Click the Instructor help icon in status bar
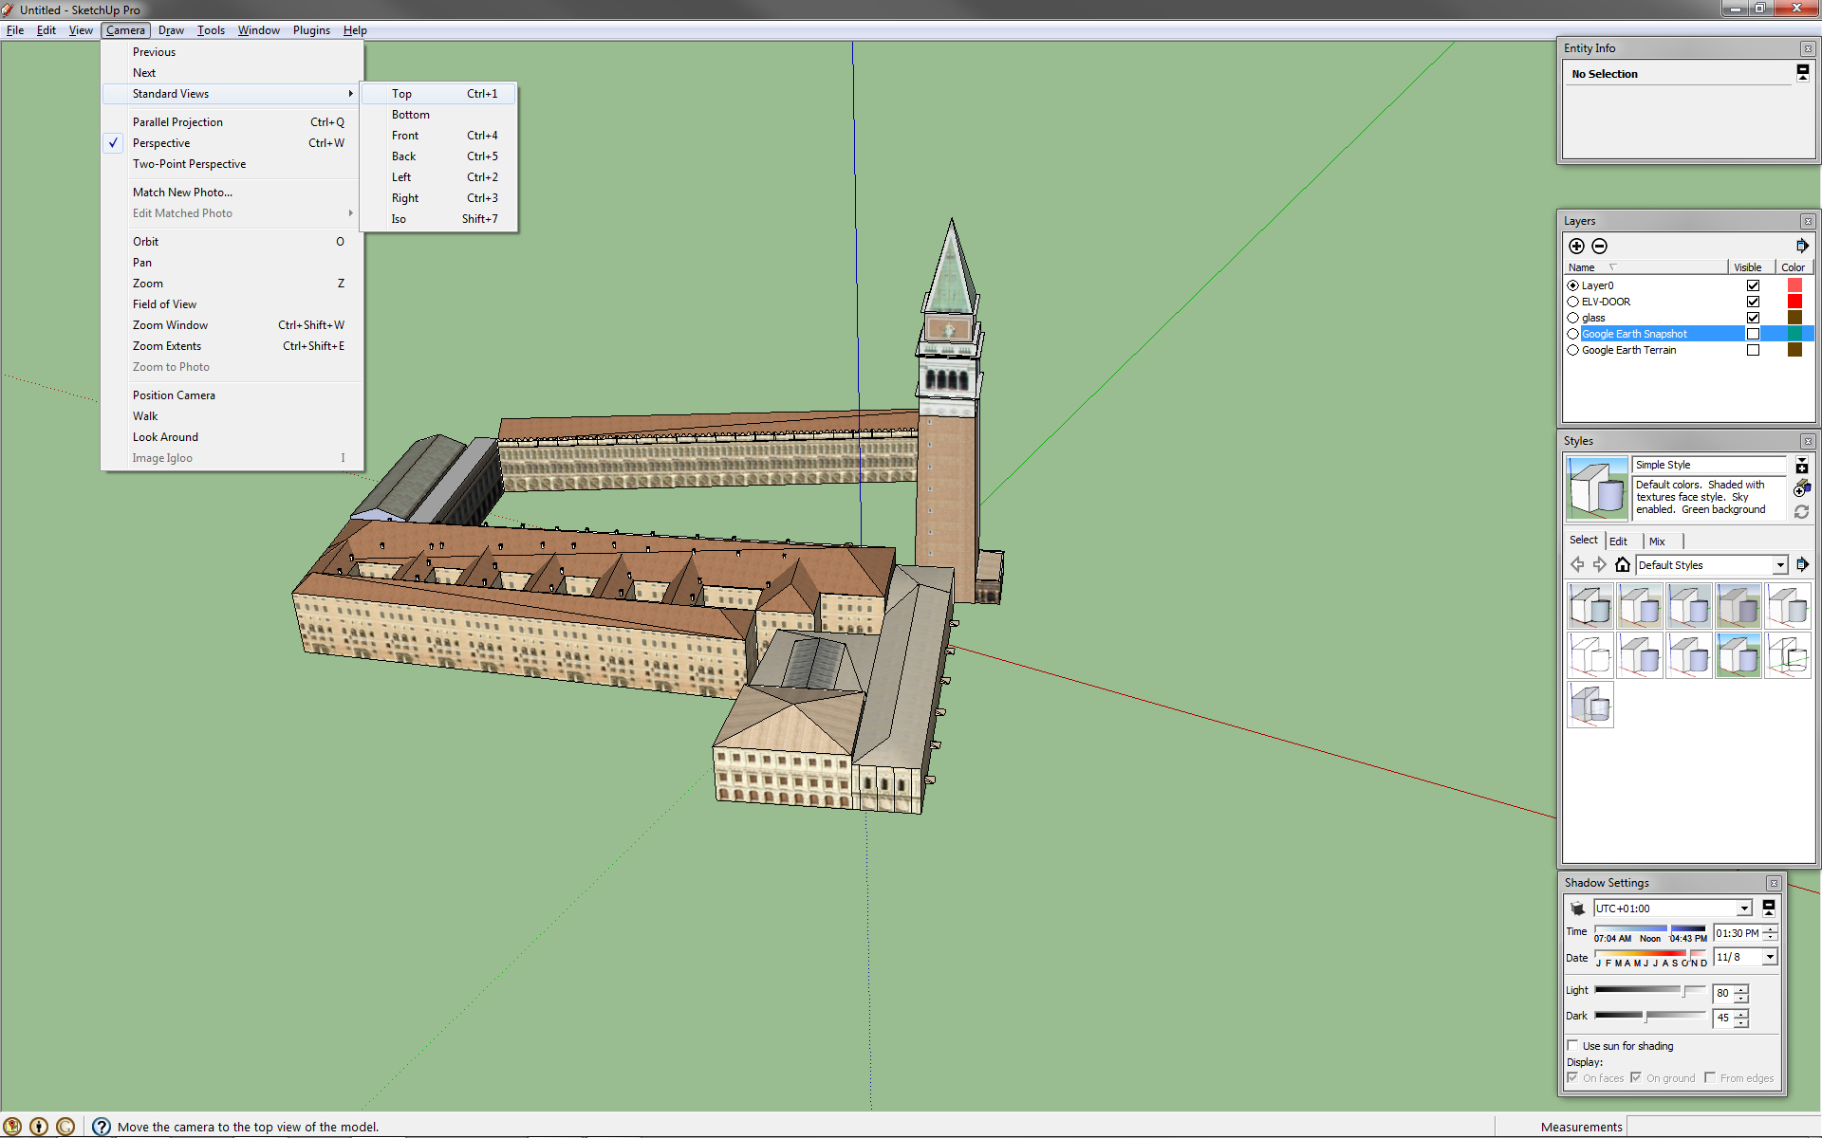 pyautogui.click(x=102, y=1127)
